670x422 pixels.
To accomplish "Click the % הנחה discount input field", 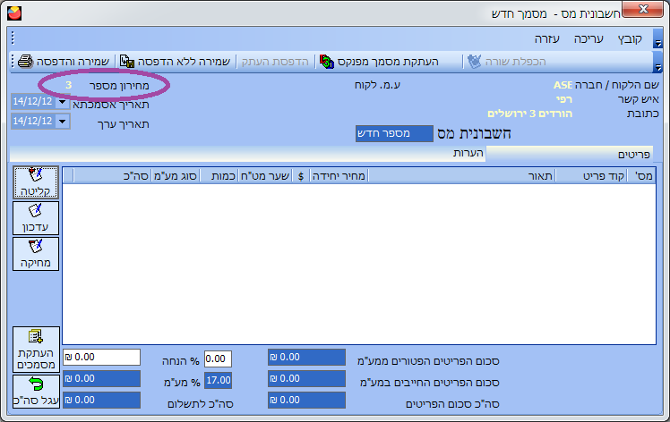I will point(218,359).
